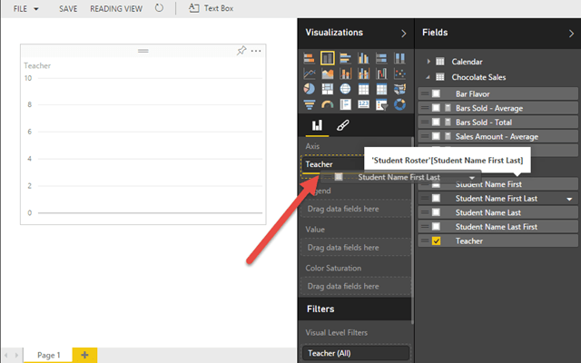Check the Bar Flavor field checkbox
581x363 pixels.
437,93
